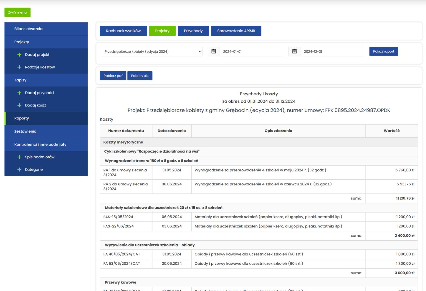Open the start date calendar icon

[x=214, y=51]
